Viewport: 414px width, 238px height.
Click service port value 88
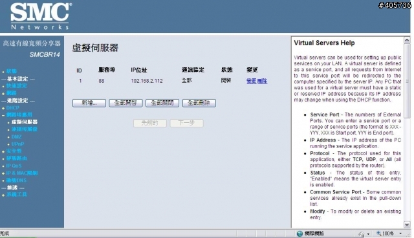(x=102, y=81)
